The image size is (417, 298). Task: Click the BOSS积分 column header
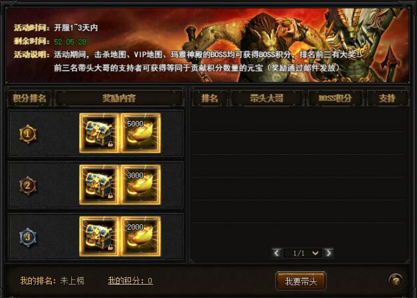(x=335, y=99)
